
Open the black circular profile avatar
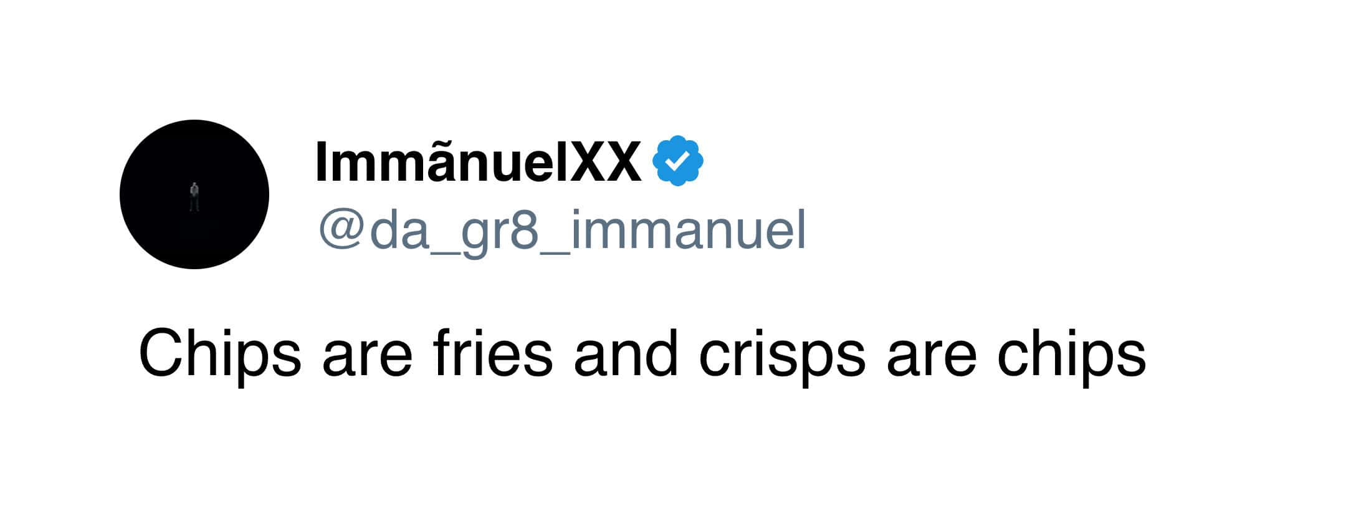194,194
